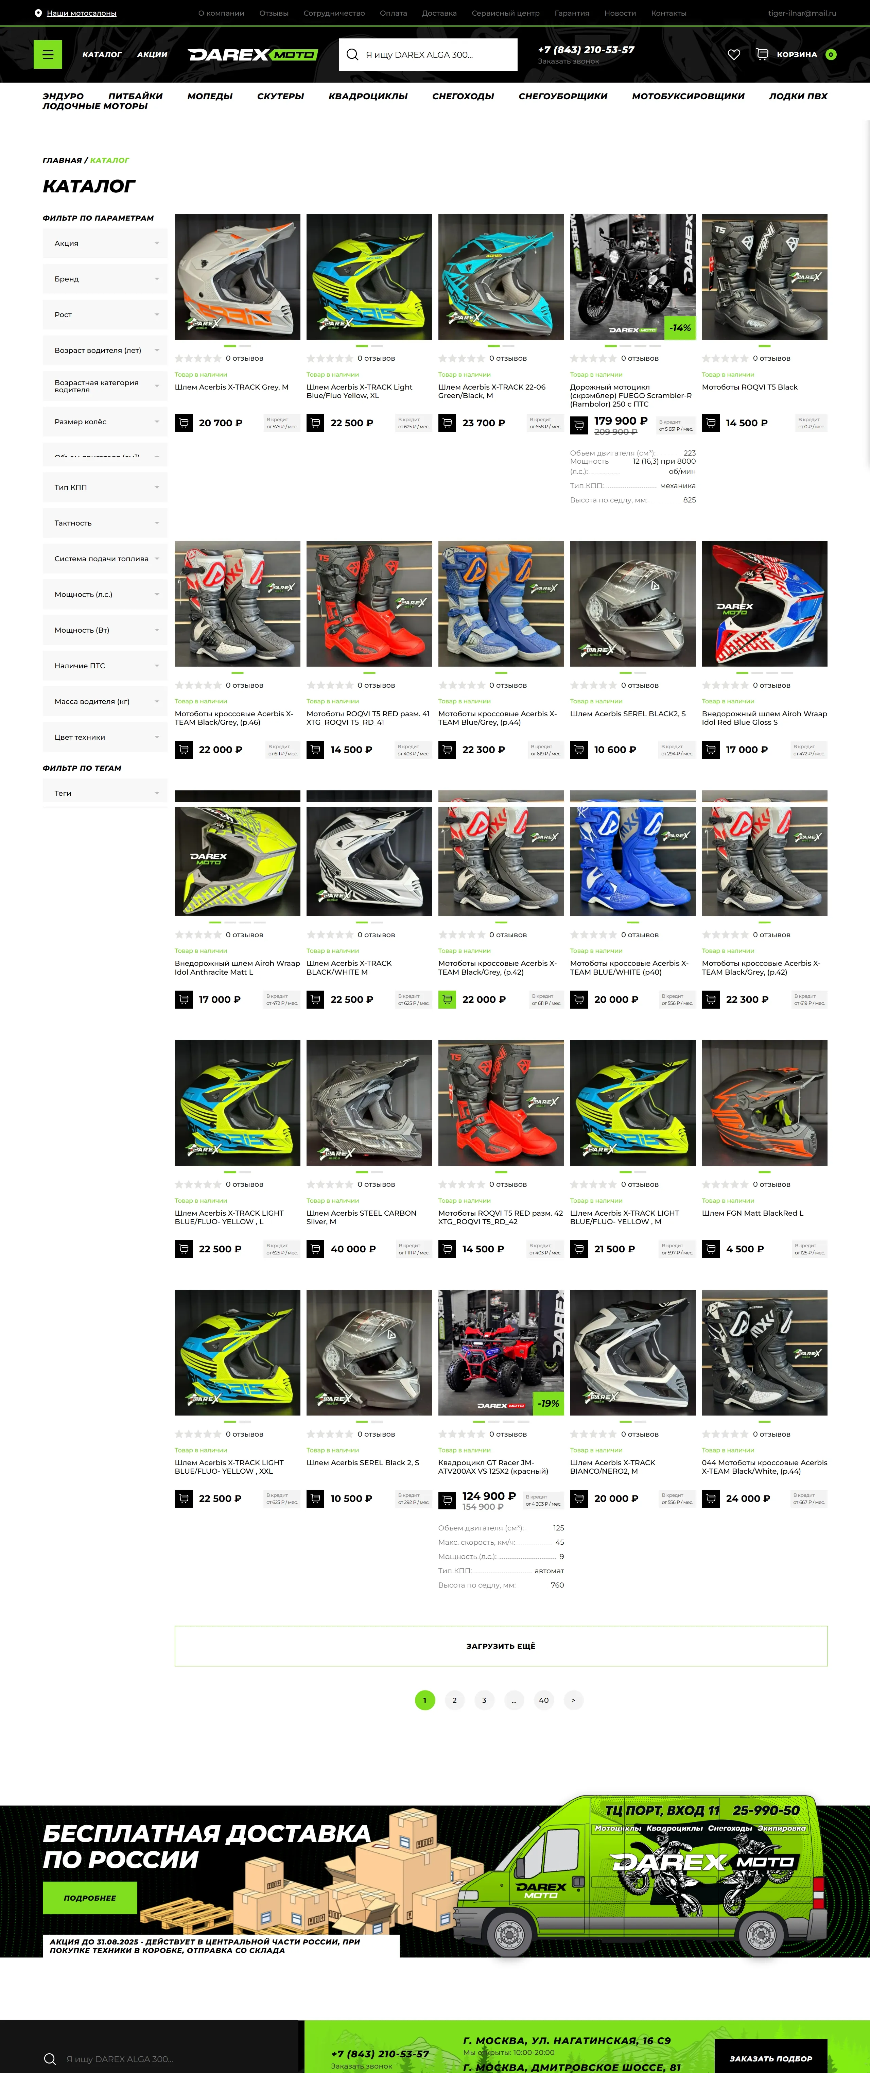This screenshot has width=870, height=2073.
Task: Open the Теги tag filter dropdown
Action: [105, 793]
